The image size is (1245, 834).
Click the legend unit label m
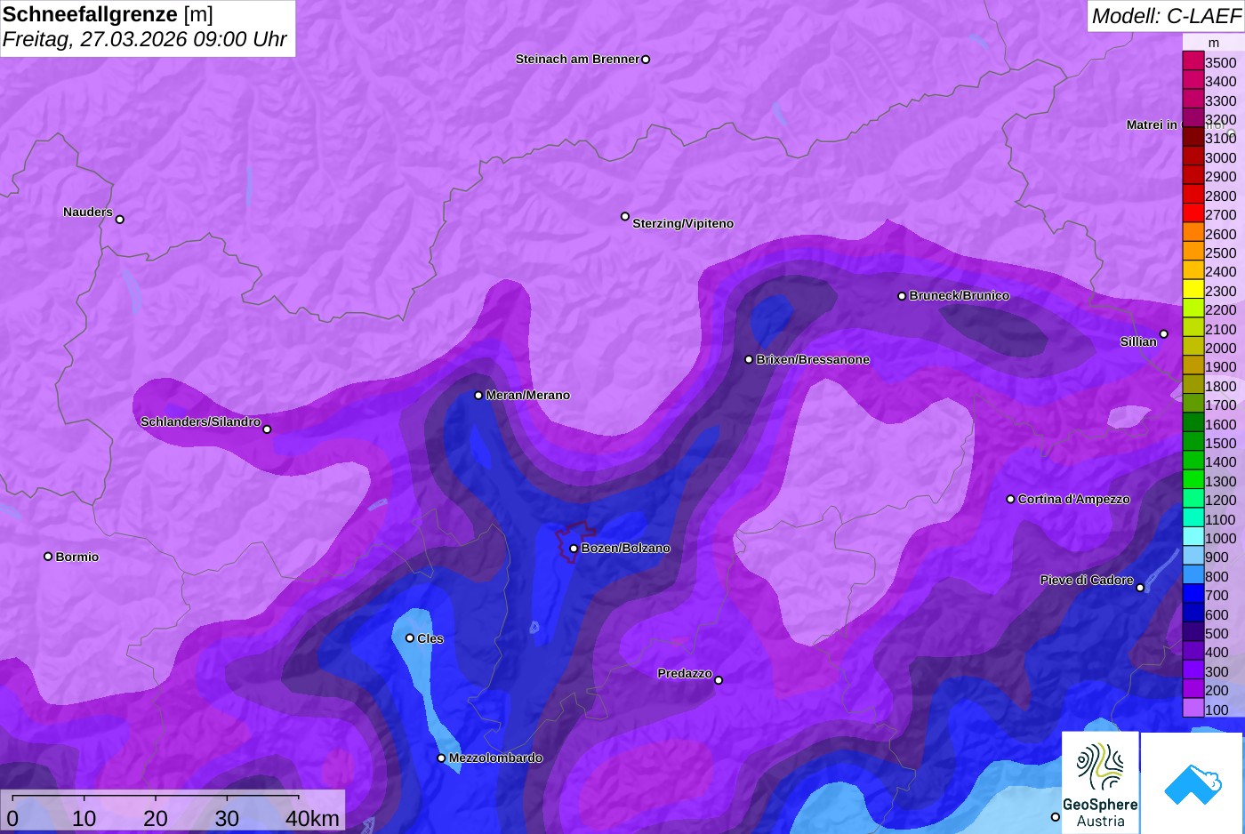click(x=1214, y=43)
